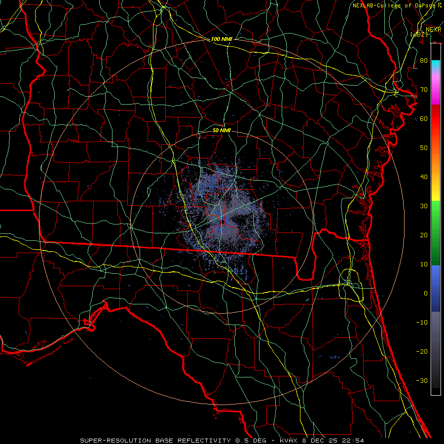Click the -20 dBZ scale label
Image resolution: width=444 pixels, height=444 pixels.
point(422,352)
